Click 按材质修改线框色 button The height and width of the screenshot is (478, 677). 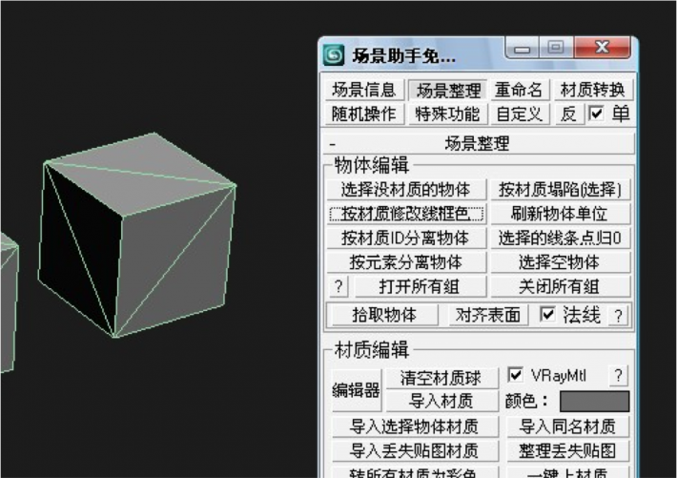(406, 214)
